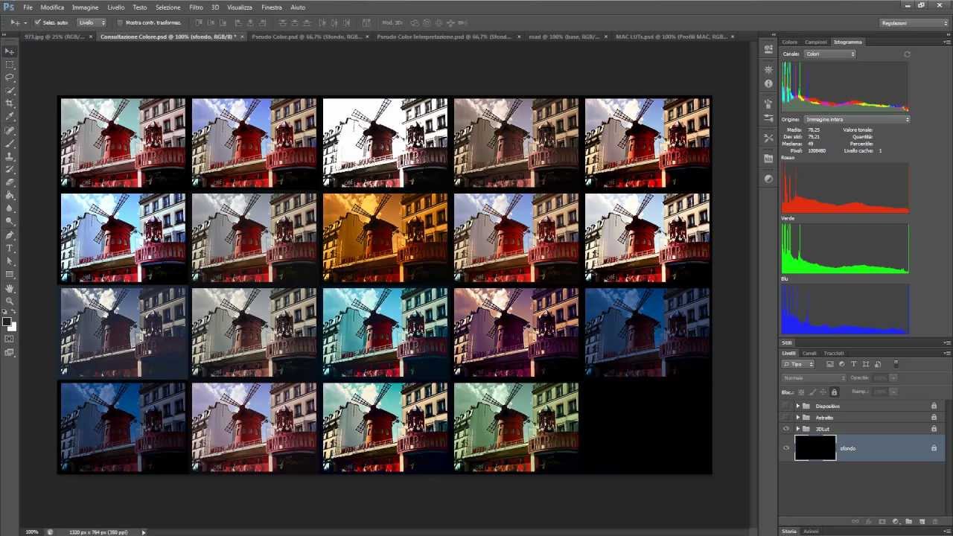Click the foreground color swatch

click(x=7, y=322)
